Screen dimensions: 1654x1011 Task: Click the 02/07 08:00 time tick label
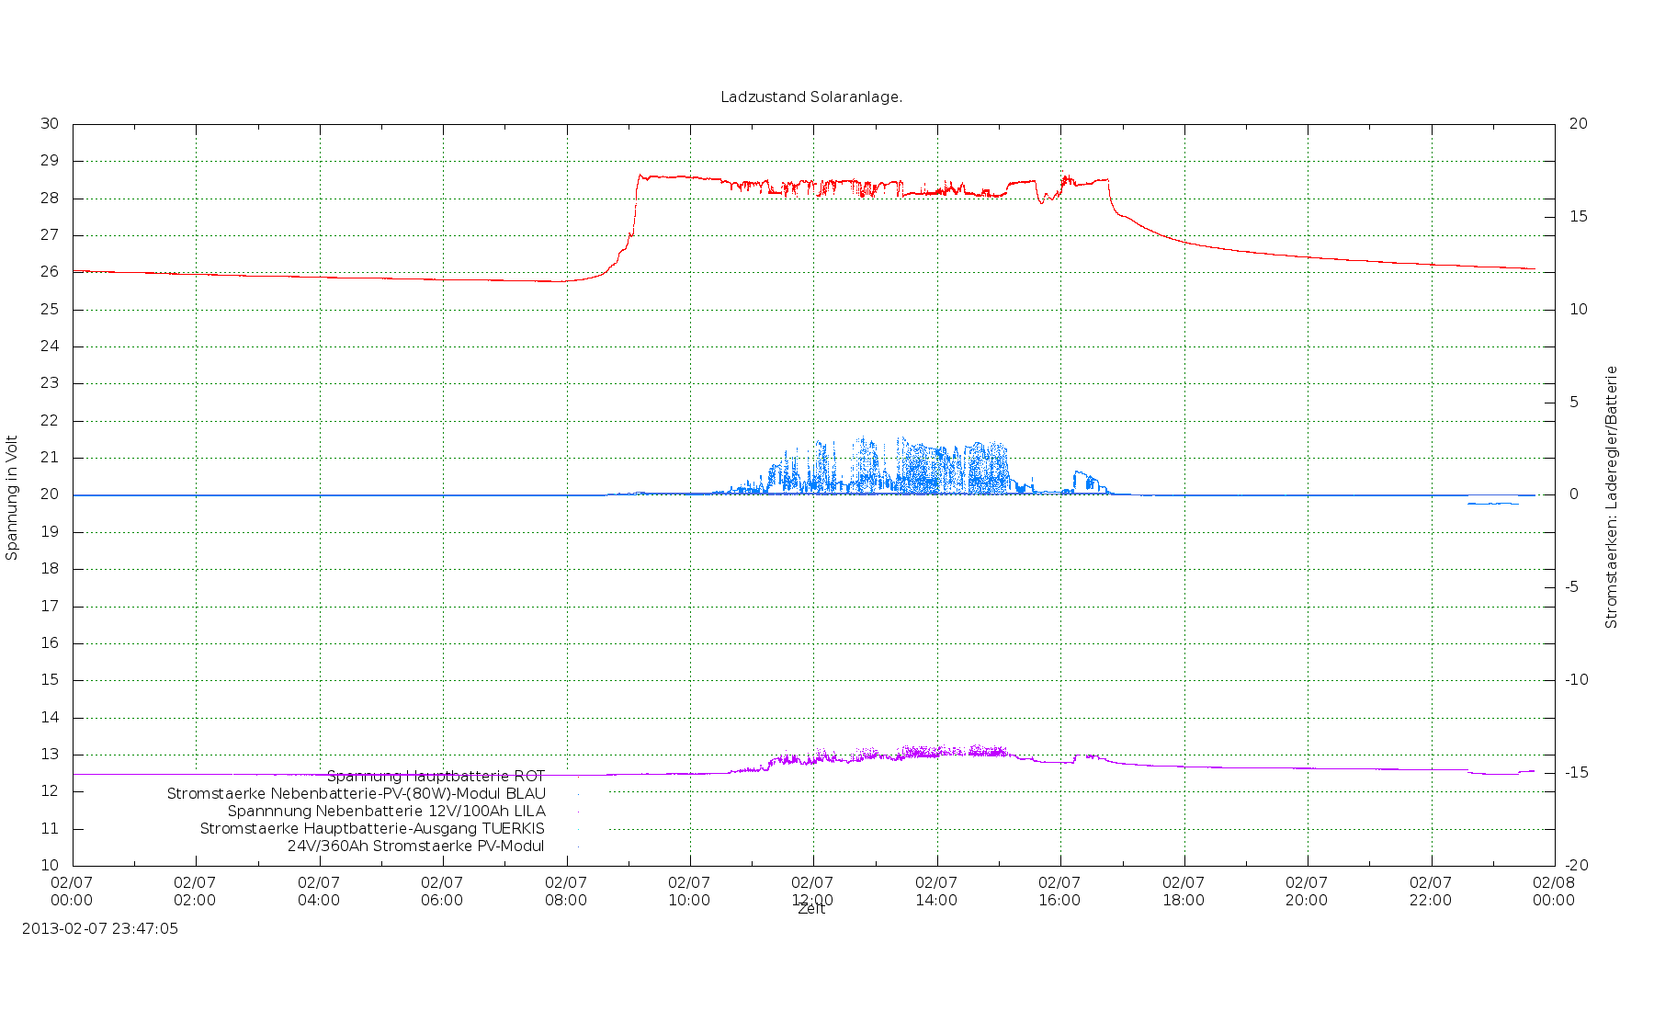566,892
